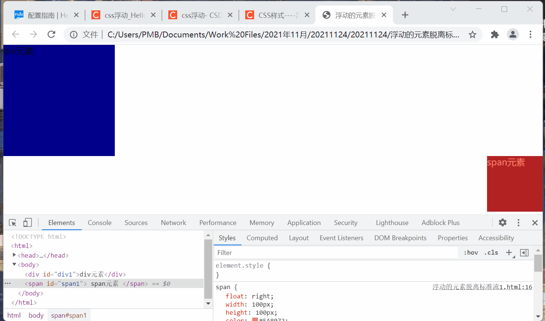545x321 pixels.
Task: Activate the DevTools element inspector tool
Action: (x=13, y=222)
